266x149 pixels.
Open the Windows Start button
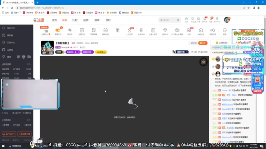(x=3, y=146)
